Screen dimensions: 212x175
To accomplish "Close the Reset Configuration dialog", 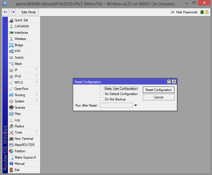I will coord(174,82).
